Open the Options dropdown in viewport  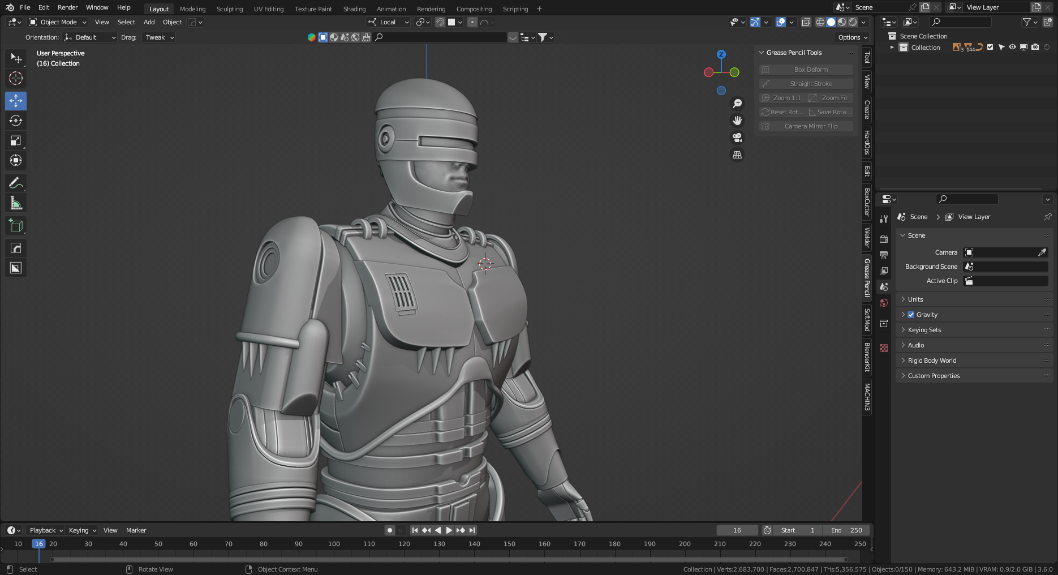(x=853, y=37)
